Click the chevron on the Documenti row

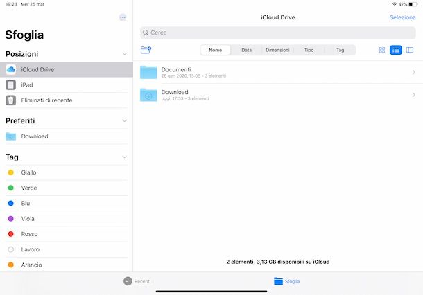point(414,72)
